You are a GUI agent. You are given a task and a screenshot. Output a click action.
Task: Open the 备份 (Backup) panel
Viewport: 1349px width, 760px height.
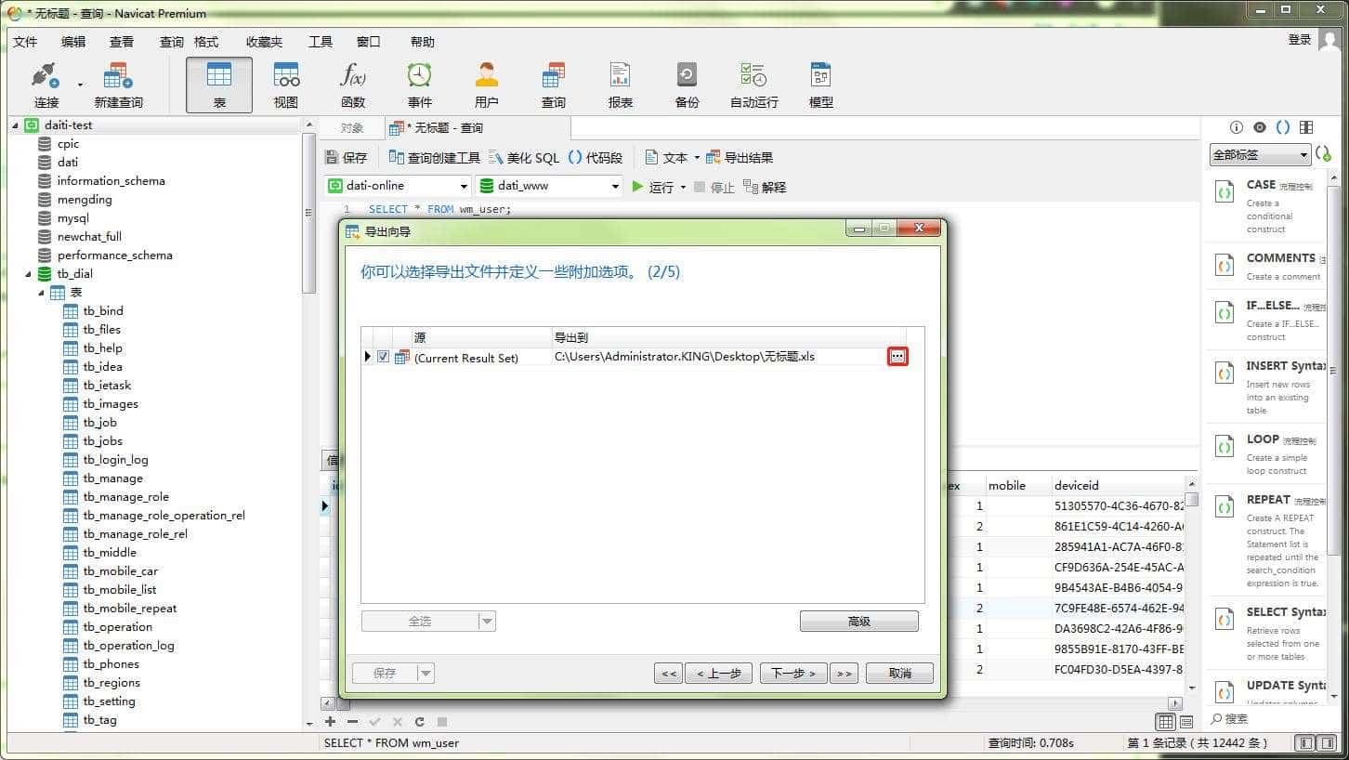[687, 84]
